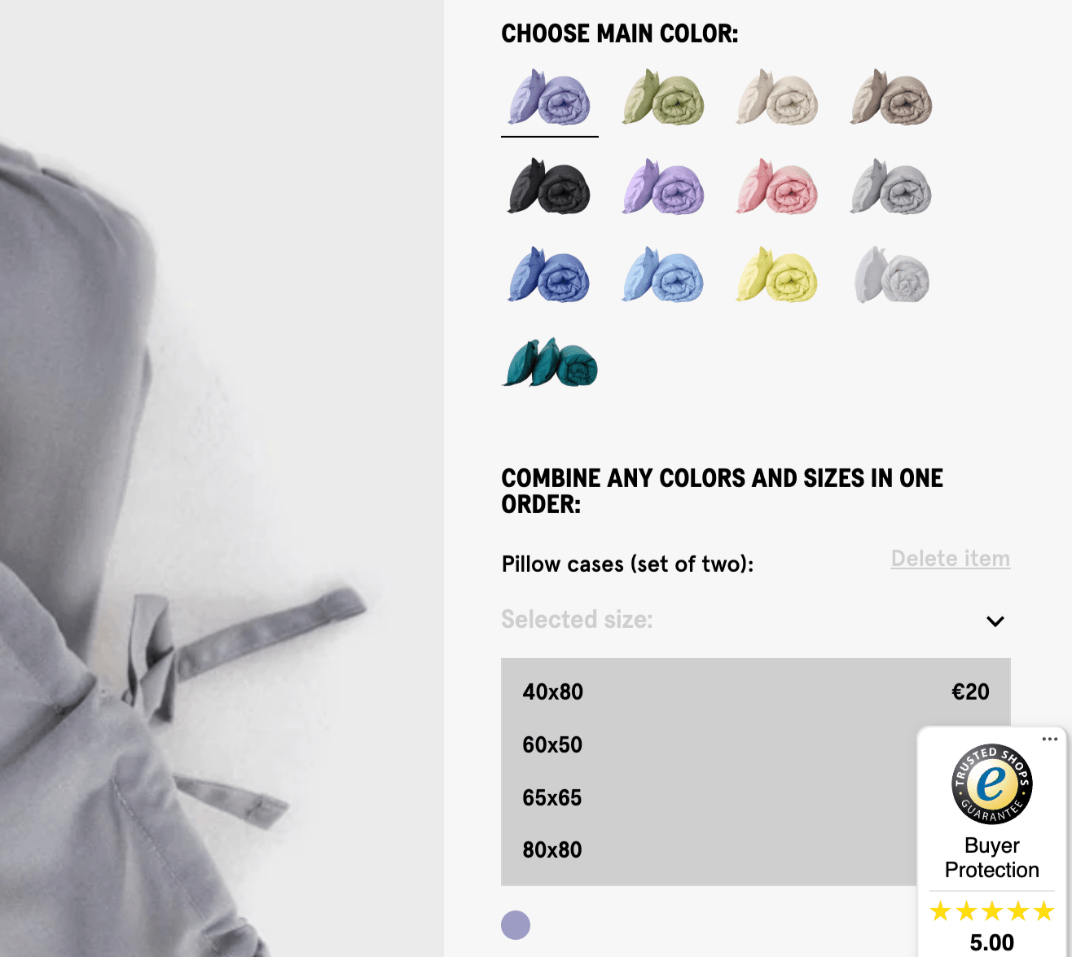Choose the black bedding color
This screenshot has width=1072, height=957.
pyautogui.click(x=550, y=187)
